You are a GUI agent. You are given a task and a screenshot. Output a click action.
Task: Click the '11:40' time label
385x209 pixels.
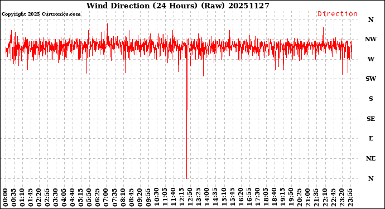coord(174,198)
